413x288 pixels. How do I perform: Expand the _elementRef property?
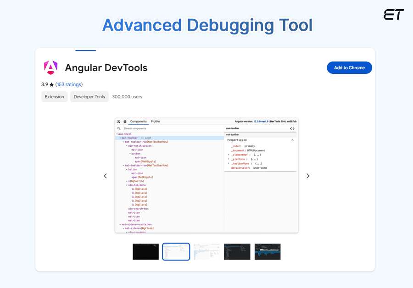(229, 155)
